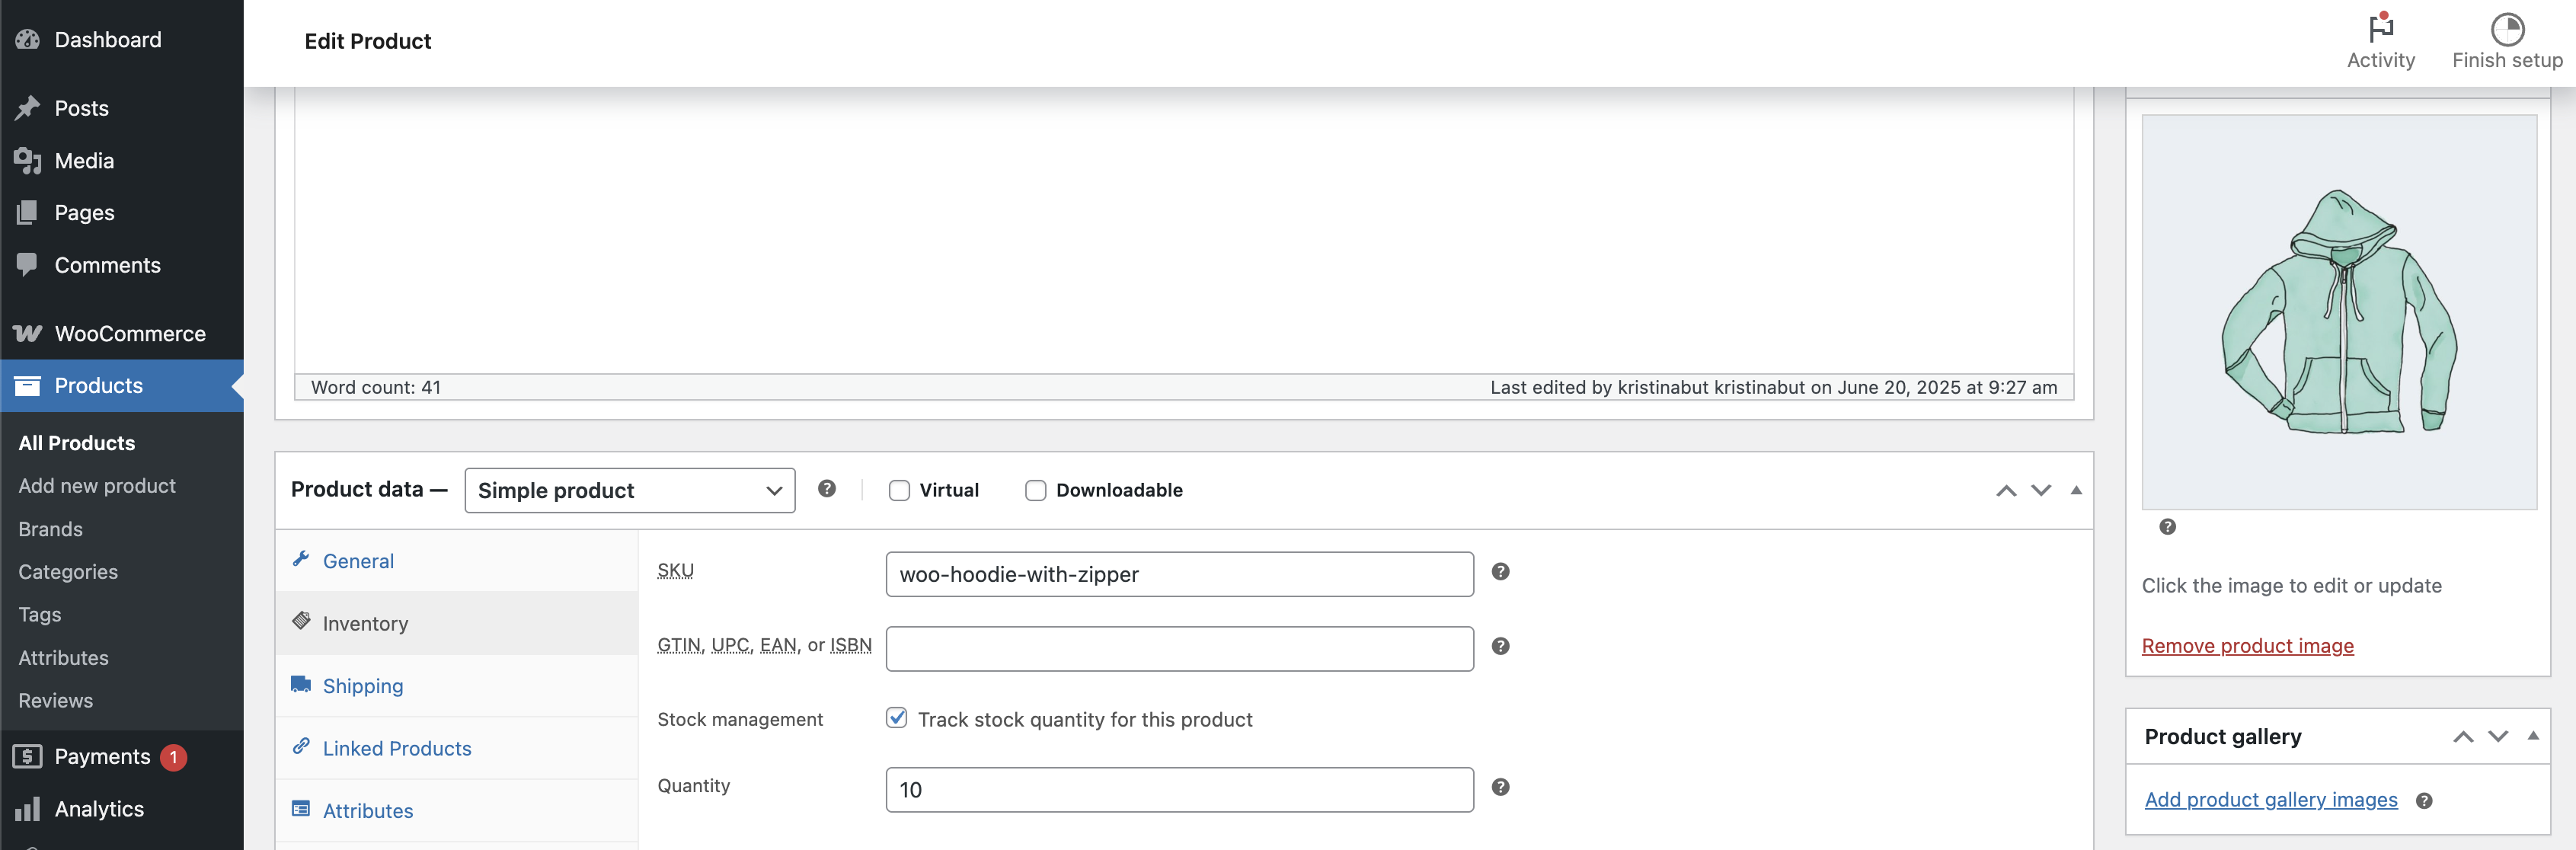Open All Products submenu item

pos(77,443)
